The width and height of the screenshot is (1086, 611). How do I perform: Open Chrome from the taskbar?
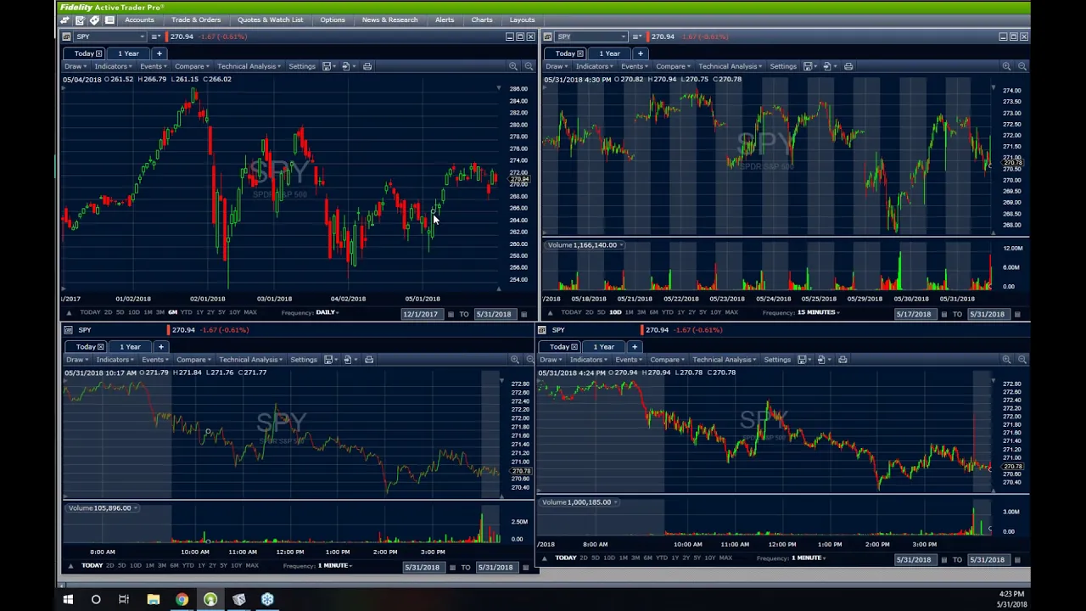click(x=182, y=600)
